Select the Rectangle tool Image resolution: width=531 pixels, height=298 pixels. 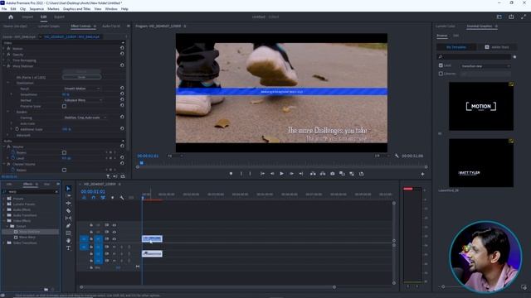(68, 233)
